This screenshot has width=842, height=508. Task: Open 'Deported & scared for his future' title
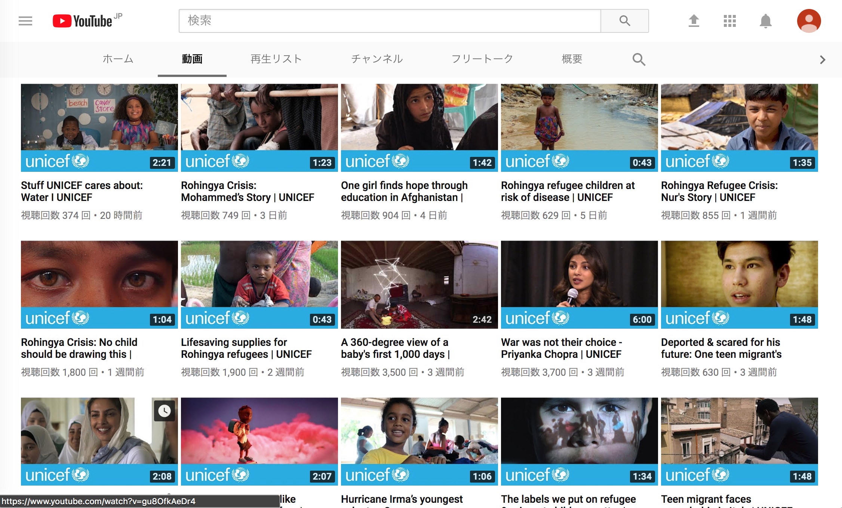721,348
